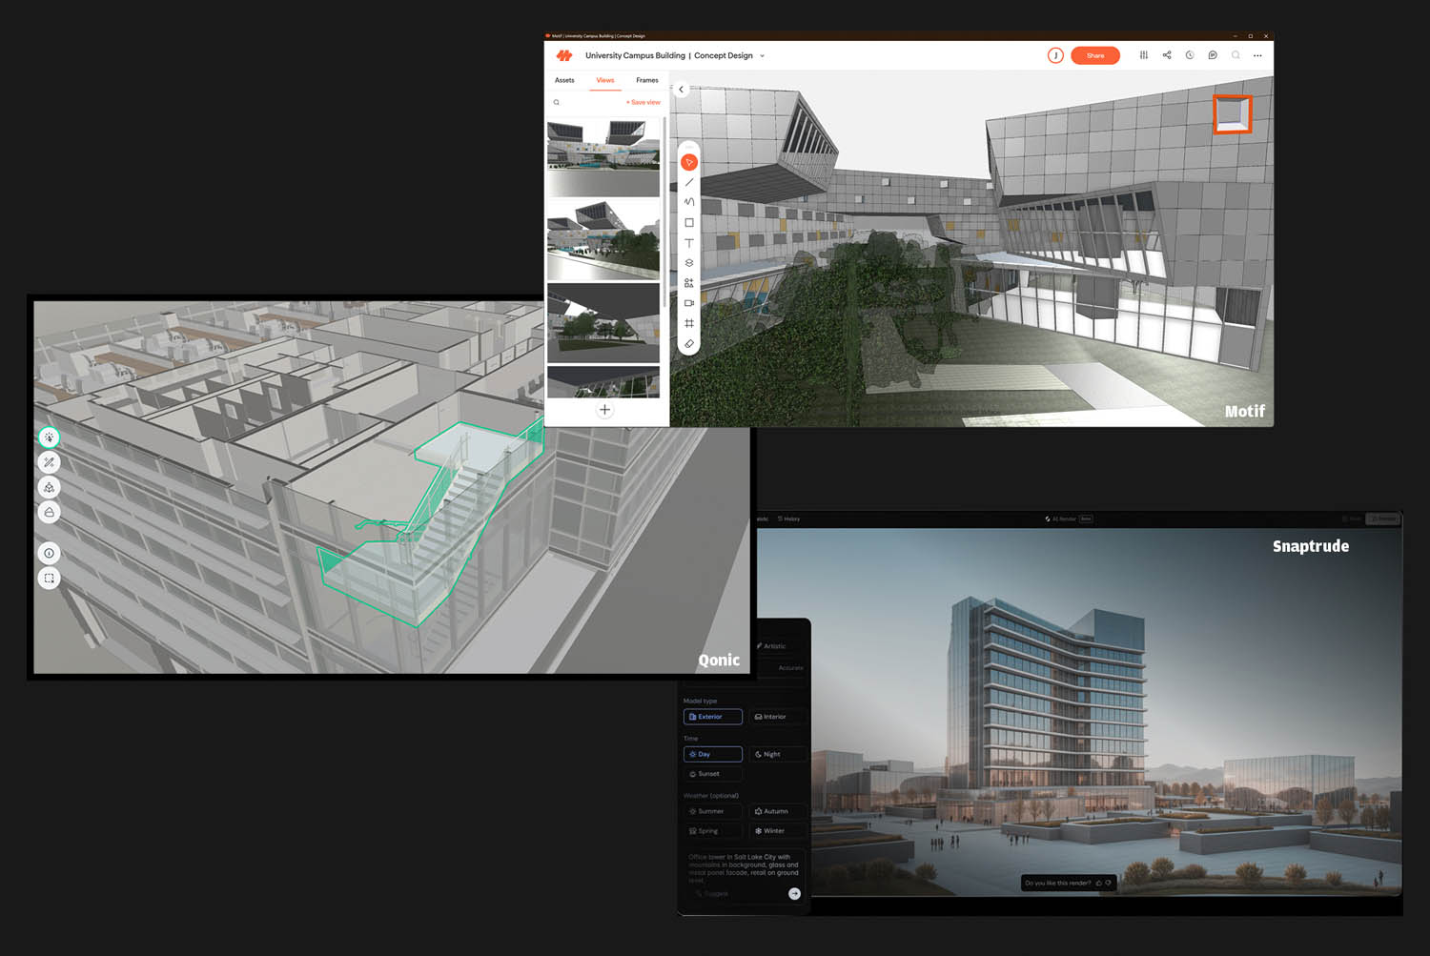Switch to the Assets tab in Motif
1430x956 pixels.
click(x=564, y=80)
